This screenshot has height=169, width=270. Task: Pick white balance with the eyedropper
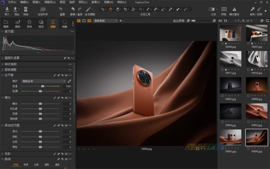click(x=70, y=81)
